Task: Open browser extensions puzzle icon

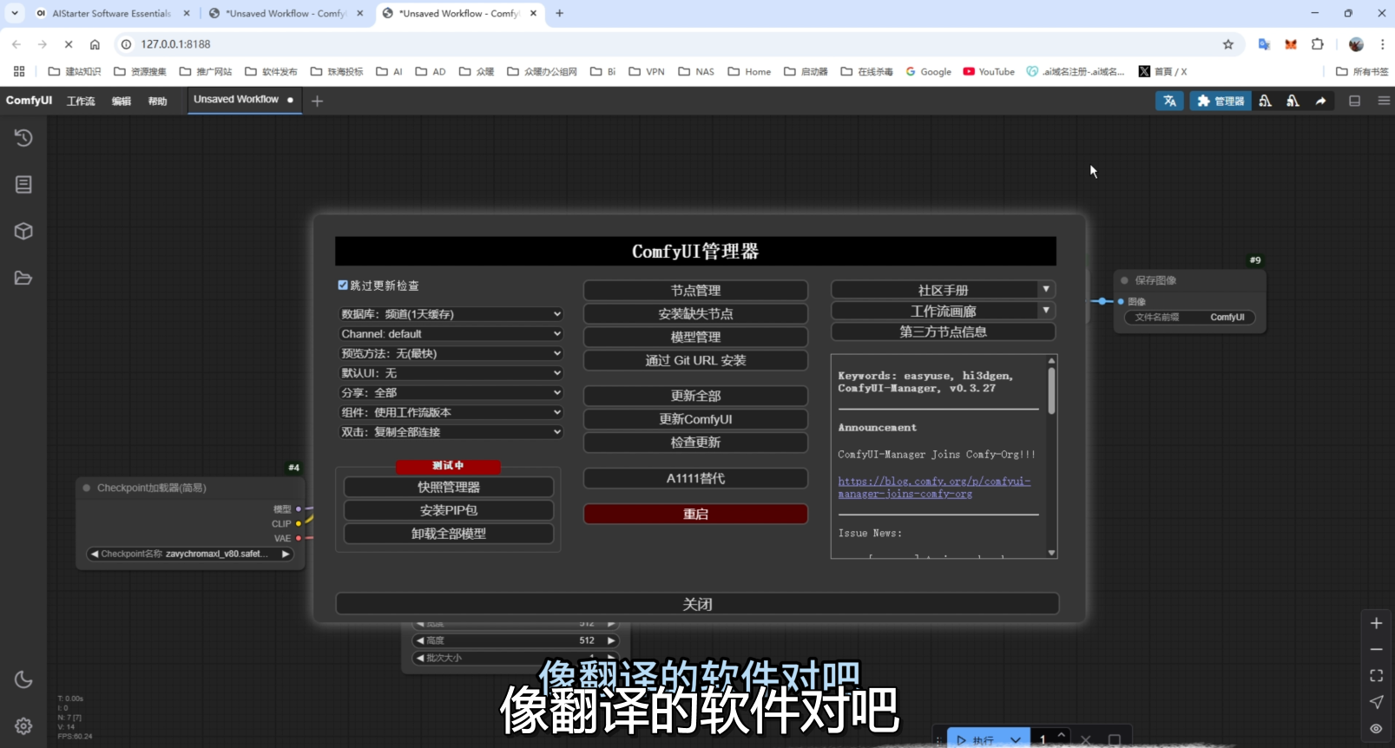Action: pyautogui.click(x=1317, y=44)
